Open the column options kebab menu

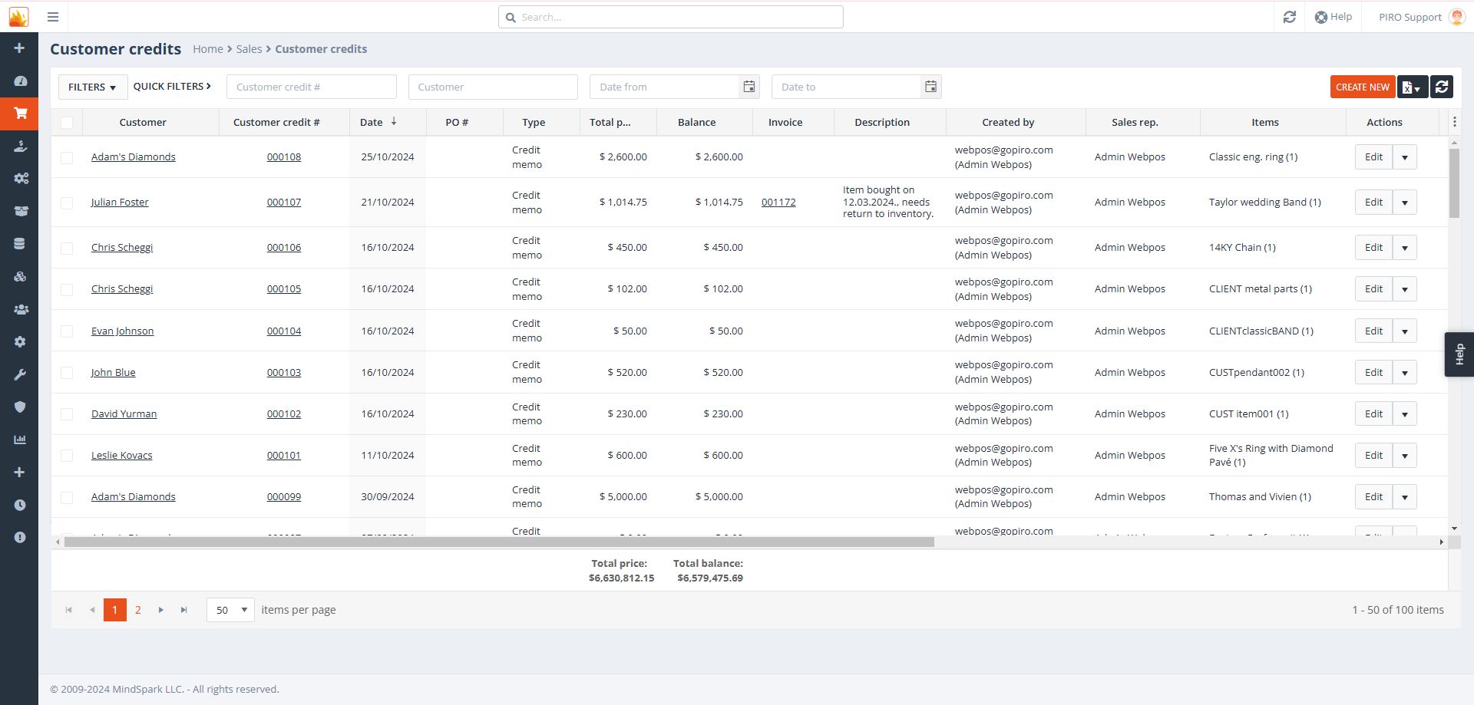pyautogui.click(x=1454, y=122)
